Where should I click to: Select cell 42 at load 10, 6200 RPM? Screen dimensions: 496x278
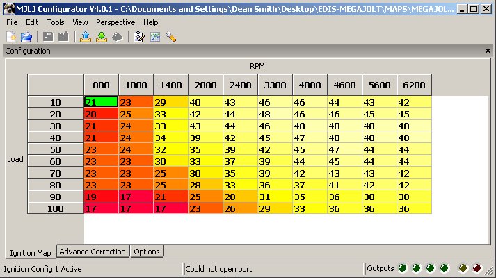415,102
